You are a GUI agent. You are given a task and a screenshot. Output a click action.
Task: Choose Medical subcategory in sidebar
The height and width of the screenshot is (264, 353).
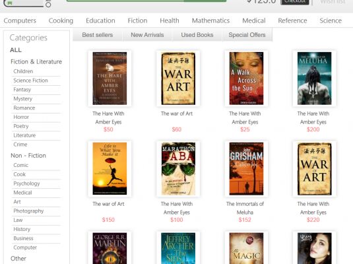pyautogui.click(x=22, y=193)
